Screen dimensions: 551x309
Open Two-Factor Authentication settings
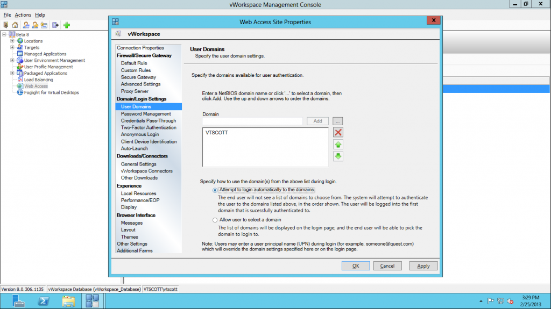[149, 127]
